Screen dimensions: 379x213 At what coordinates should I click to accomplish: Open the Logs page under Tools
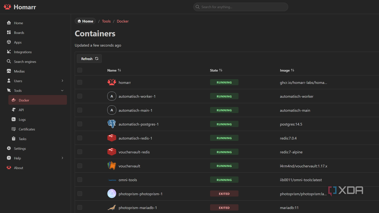(x=38, y=119)
